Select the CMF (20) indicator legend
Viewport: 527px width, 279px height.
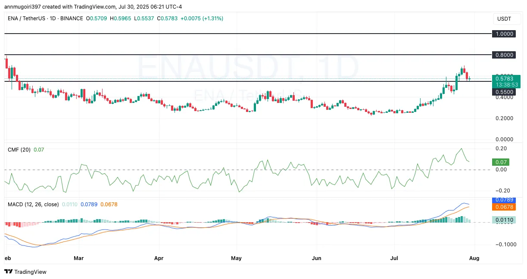[18, 149]
